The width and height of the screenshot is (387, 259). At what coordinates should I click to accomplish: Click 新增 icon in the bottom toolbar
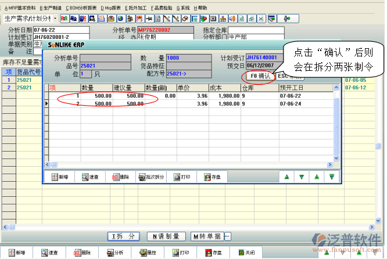pyautogui.click(x=17, y=253)
